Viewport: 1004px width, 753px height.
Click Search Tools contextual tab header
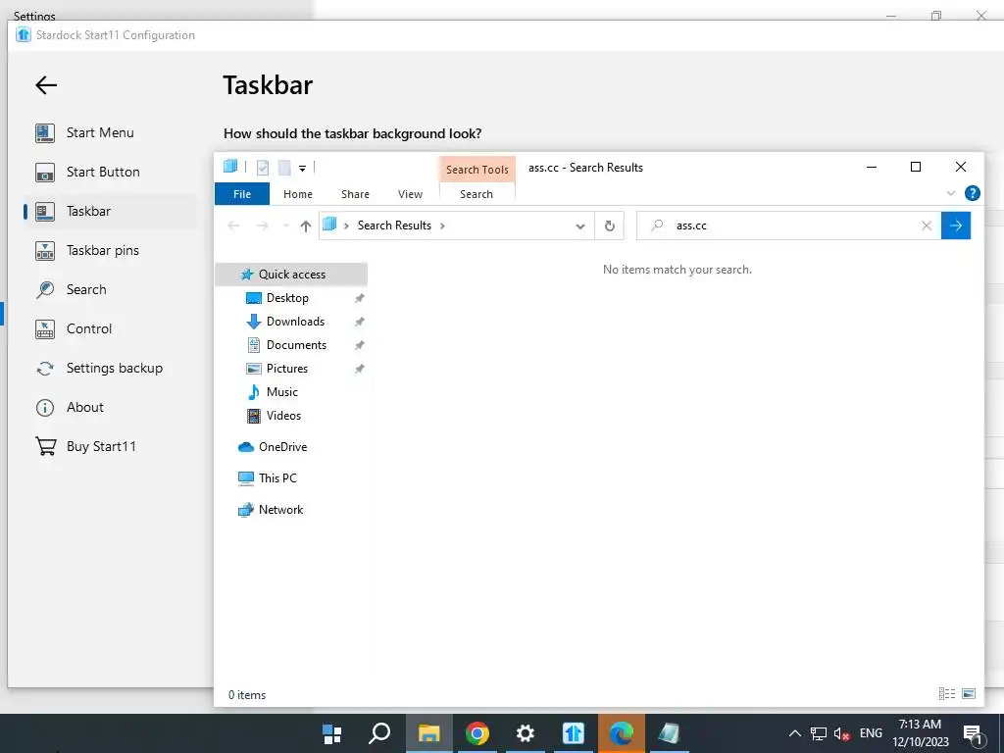[x=477, y=170]
